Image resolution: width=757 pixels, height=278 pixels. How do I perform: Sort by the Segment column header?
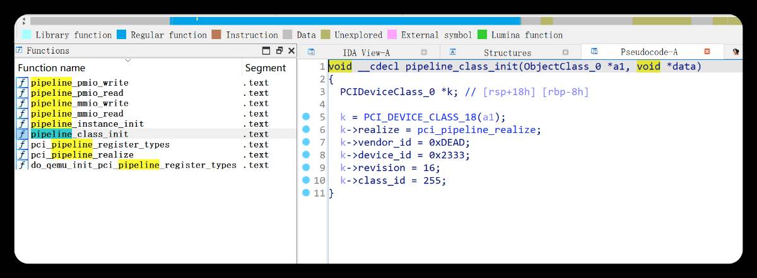point(269,67)
